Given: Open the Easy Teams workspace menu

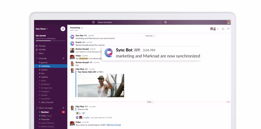Looking at the screenshot, I should [x=42, y=29].
